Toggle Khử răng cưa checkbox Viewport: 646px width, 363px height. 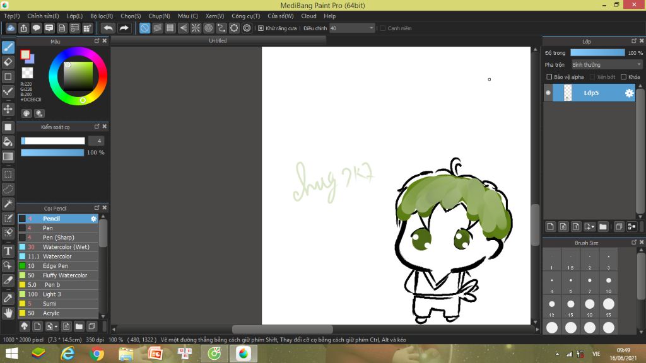(261, 28)
